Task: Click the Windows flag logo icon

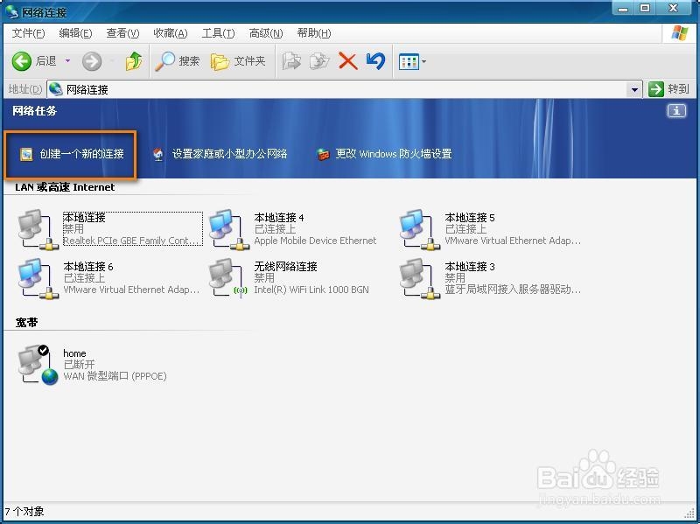Action: tap(680, 33)
